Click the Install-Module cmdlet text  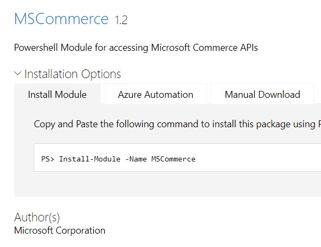[90, 159]
